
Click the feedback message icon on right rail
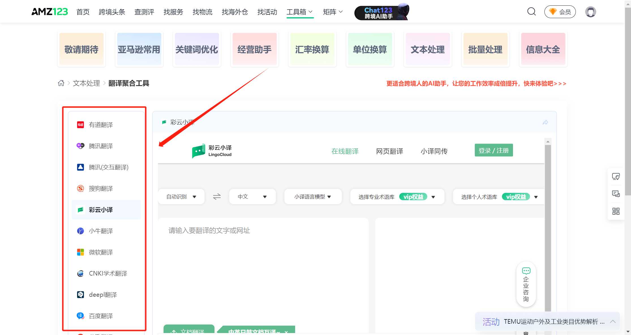click(x=616, y=194)
